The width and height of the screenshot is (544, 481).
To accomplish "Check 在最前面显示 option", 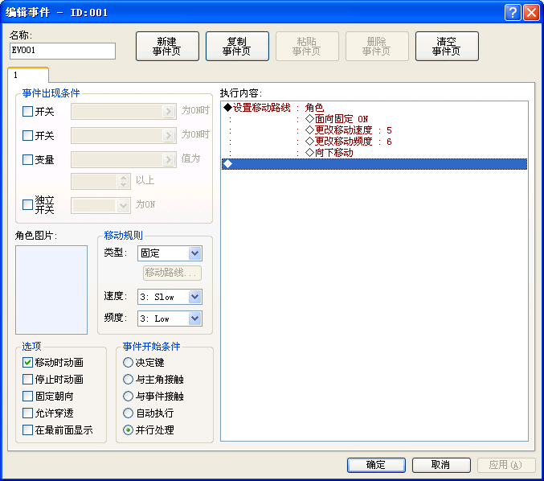I will [x=27, y=430].
